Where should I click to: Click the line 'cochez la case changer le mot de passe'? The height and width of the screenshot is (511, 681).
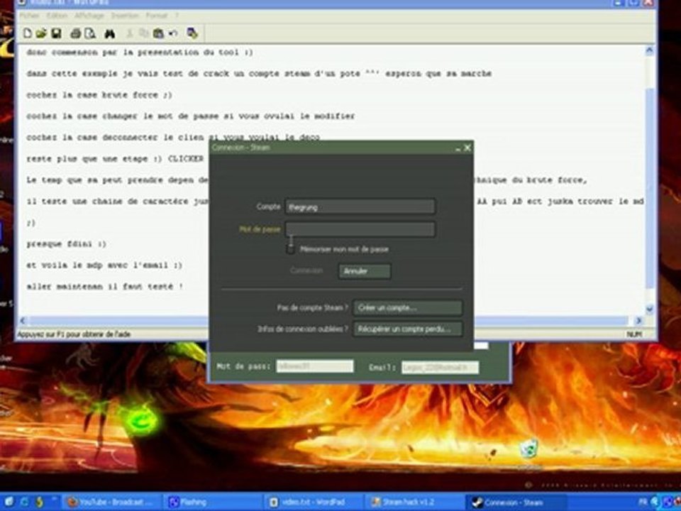[x=190, y=116]
